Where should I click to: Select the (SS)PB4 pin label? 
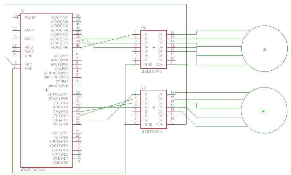[x=62, y=69]
